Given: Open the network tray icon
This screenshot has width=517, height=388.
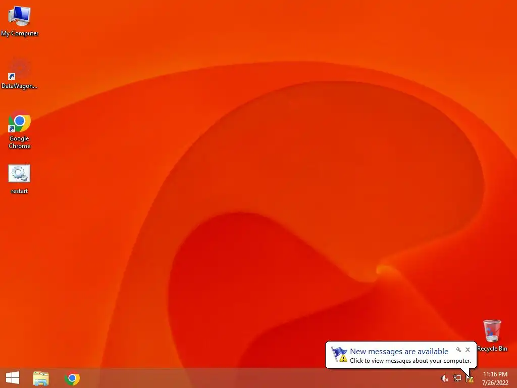Looking at the screenshot, I should click(457, 378).
